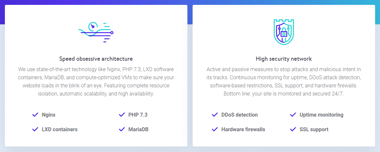
Task: Click the Hardware firewalls feature label
Action: (x=243, y=129)
